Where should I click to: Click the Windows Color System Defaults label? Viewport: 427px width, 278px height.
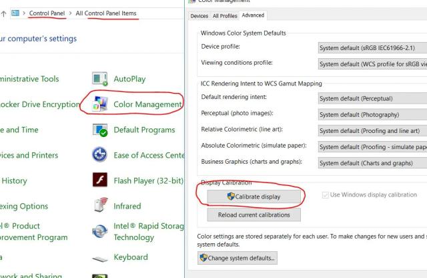243,33
